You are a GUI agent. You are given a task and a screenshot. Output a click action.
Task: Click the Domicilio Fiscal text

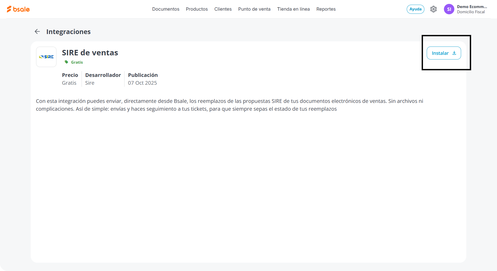coord(471,12)
